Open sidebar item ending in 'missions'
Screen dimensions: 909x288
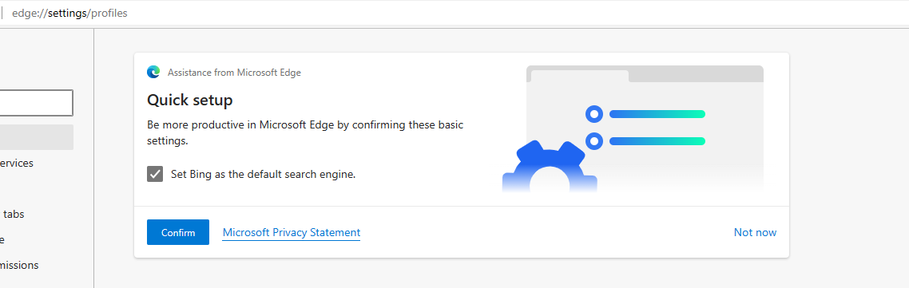pyautogui.click(x=19, y=266)
